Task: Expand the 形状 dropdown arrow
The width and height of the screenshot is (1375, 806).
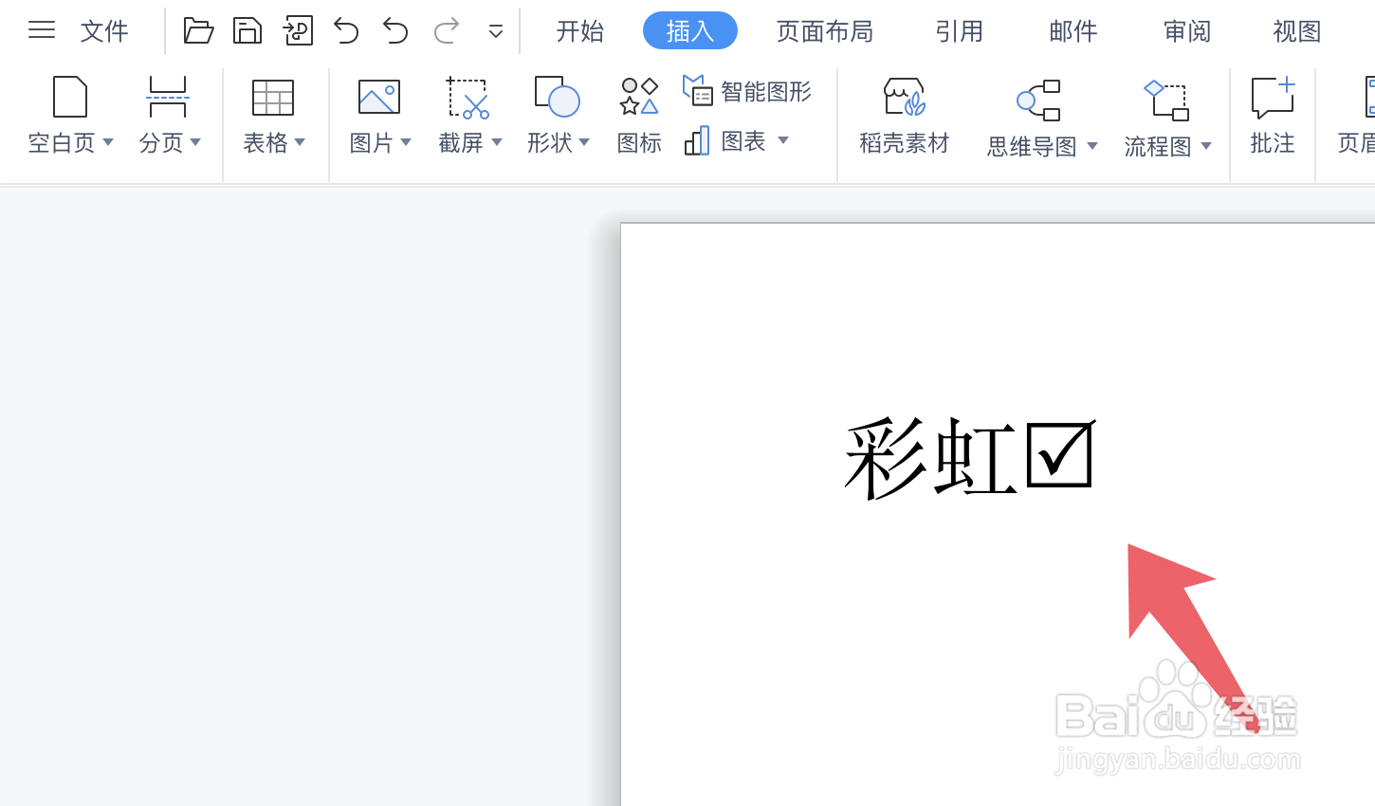Action: pyautogui.click(x=584, y=142)
